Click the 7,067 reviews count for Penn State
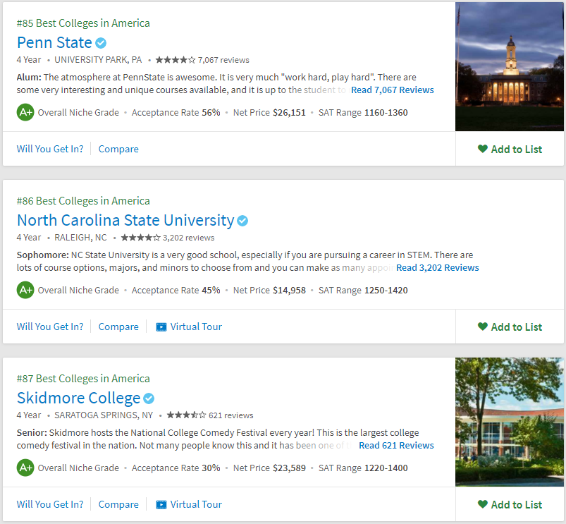This screenshot has height=524, width=566. click(223, 60)
